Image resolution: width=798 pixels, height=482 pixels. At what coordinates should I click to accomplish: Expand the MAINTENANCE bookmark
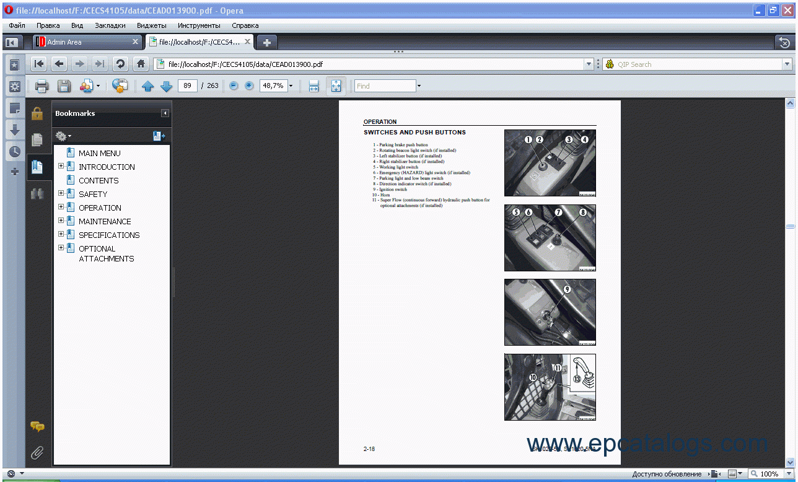click(x=61, y=221)
